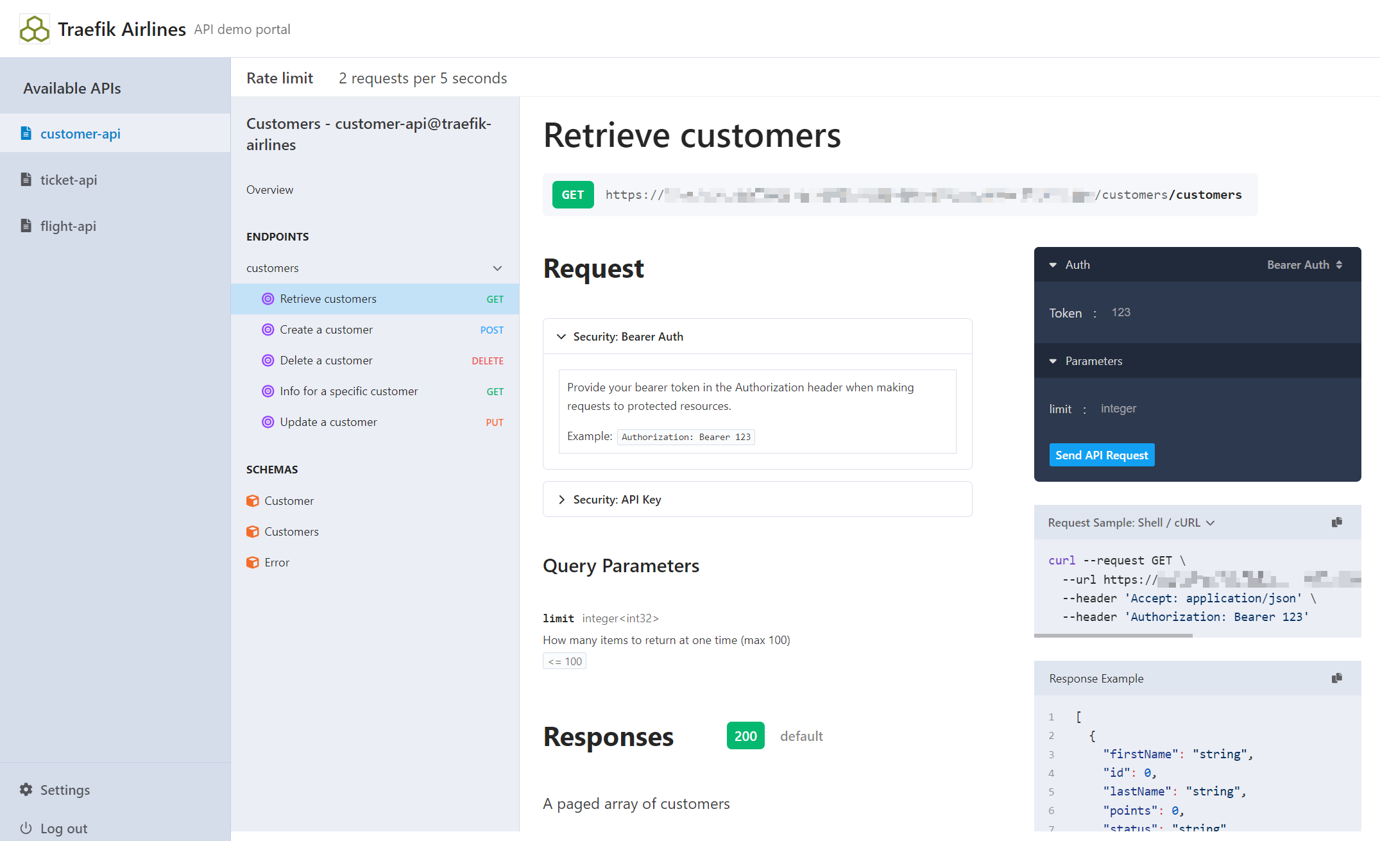The width and height of the screenshot is (1380, 841).
Task: Open the Bearer Auth selector
Action: (x=1304, y=264)
